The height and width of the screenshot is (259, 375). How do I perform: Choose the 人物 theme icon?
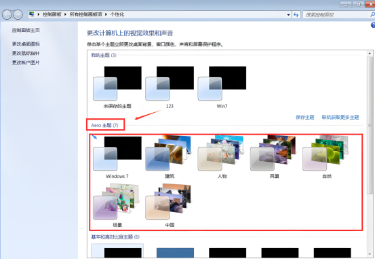[222, 157]
